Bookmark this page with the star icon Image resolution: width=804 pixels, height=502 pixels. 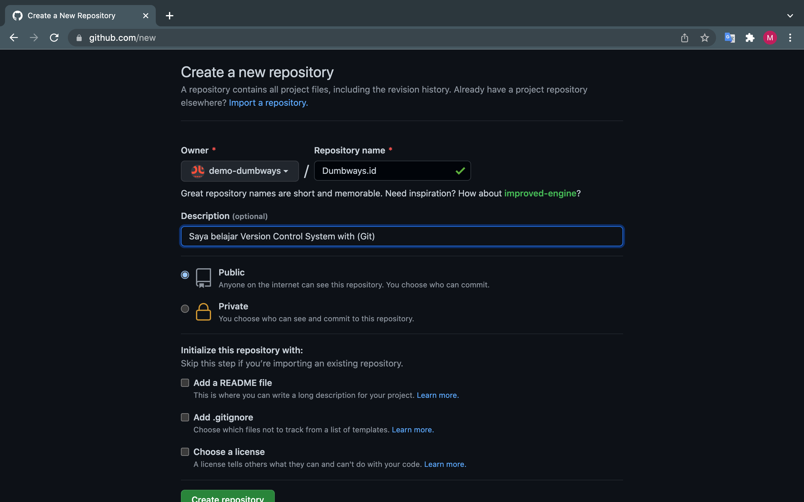pyautogui.click(x=705, y=38)
